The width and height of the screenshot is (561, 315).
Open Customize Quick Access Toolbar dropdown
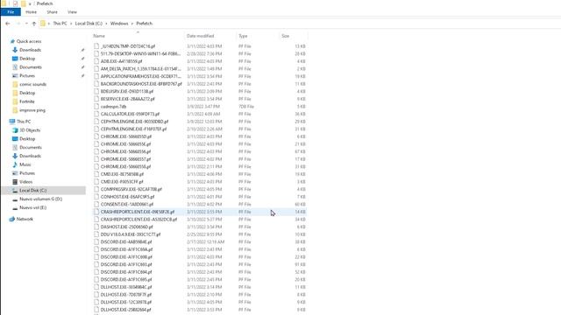coord(30,3)
